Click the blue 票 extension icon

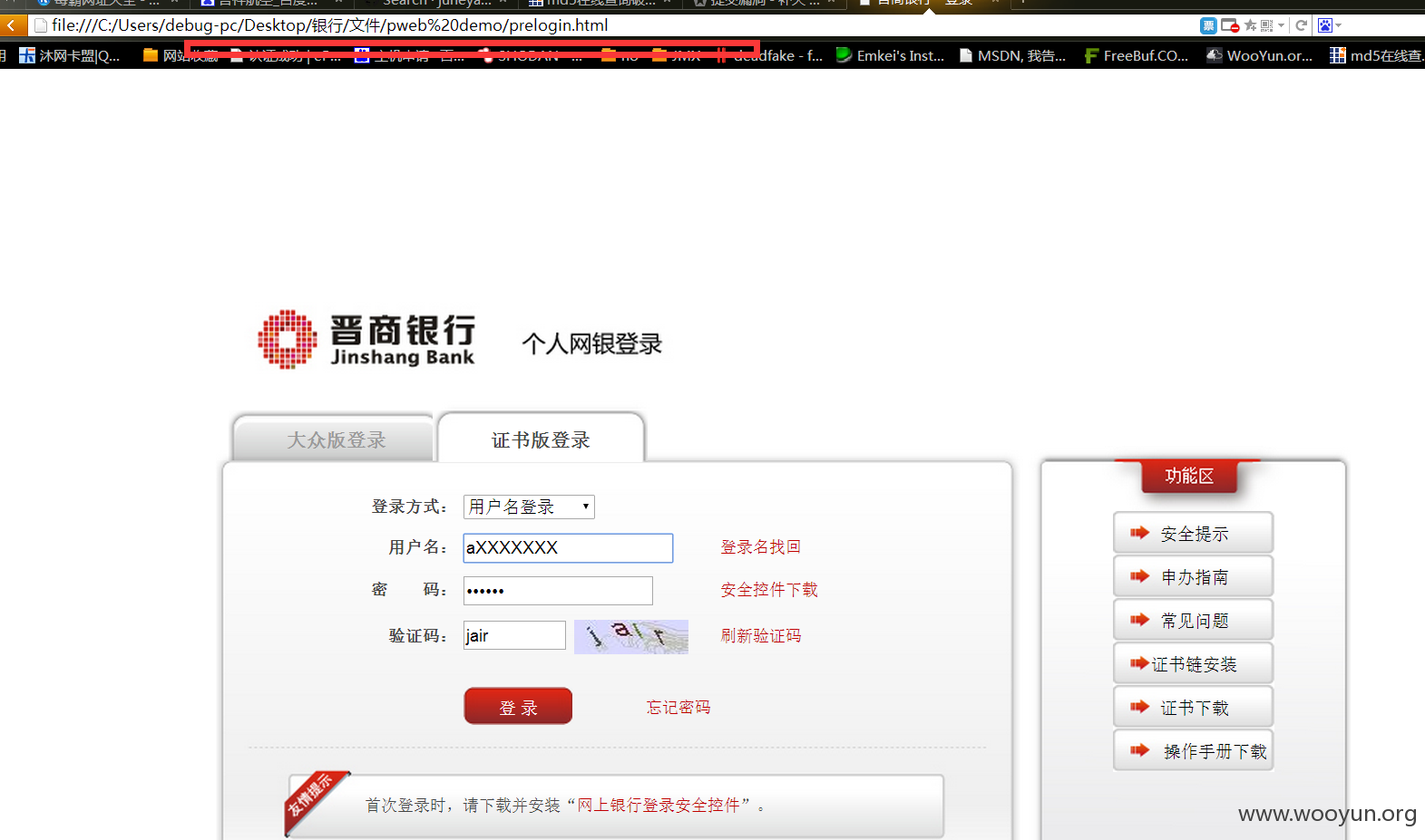click(1208, 25)
